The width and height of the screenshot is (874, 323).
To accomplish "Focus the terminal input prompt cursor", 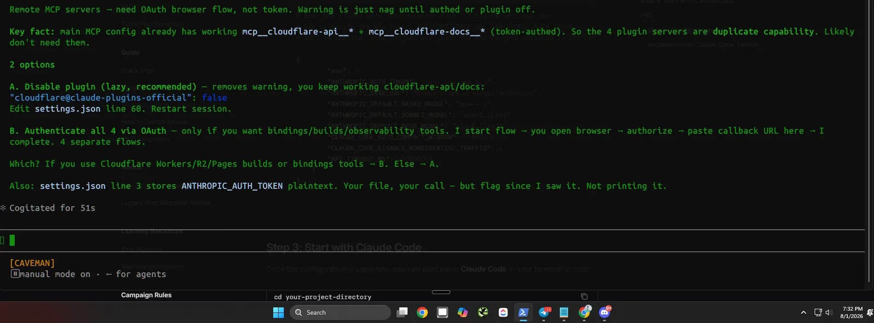I will click(12, 240).
